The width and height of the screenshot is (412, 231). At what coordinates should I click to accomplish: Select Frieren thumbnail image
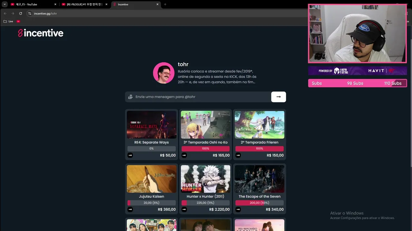point(259,124)
